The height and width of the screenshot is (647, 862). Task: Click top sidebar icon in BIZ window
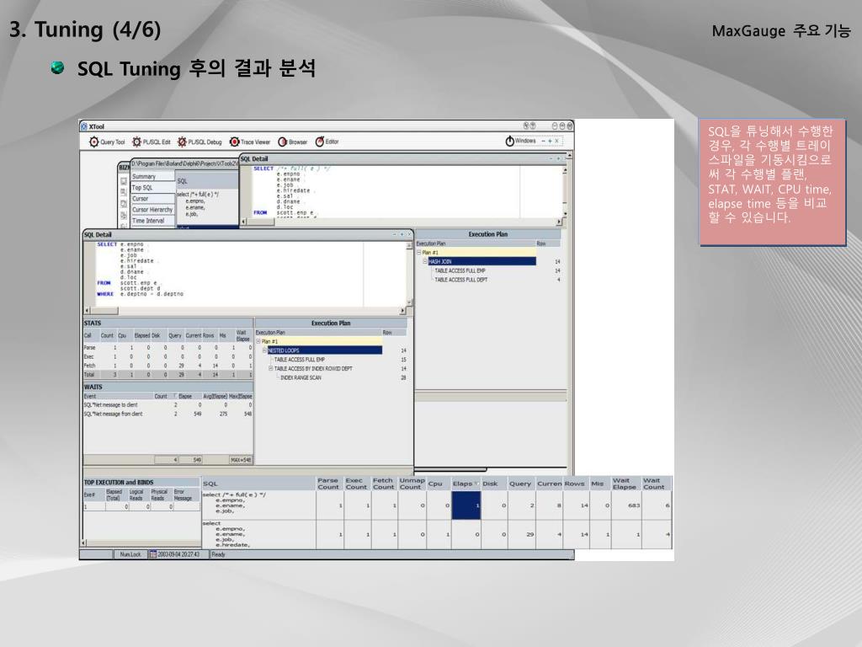click(x=124, y=180)
